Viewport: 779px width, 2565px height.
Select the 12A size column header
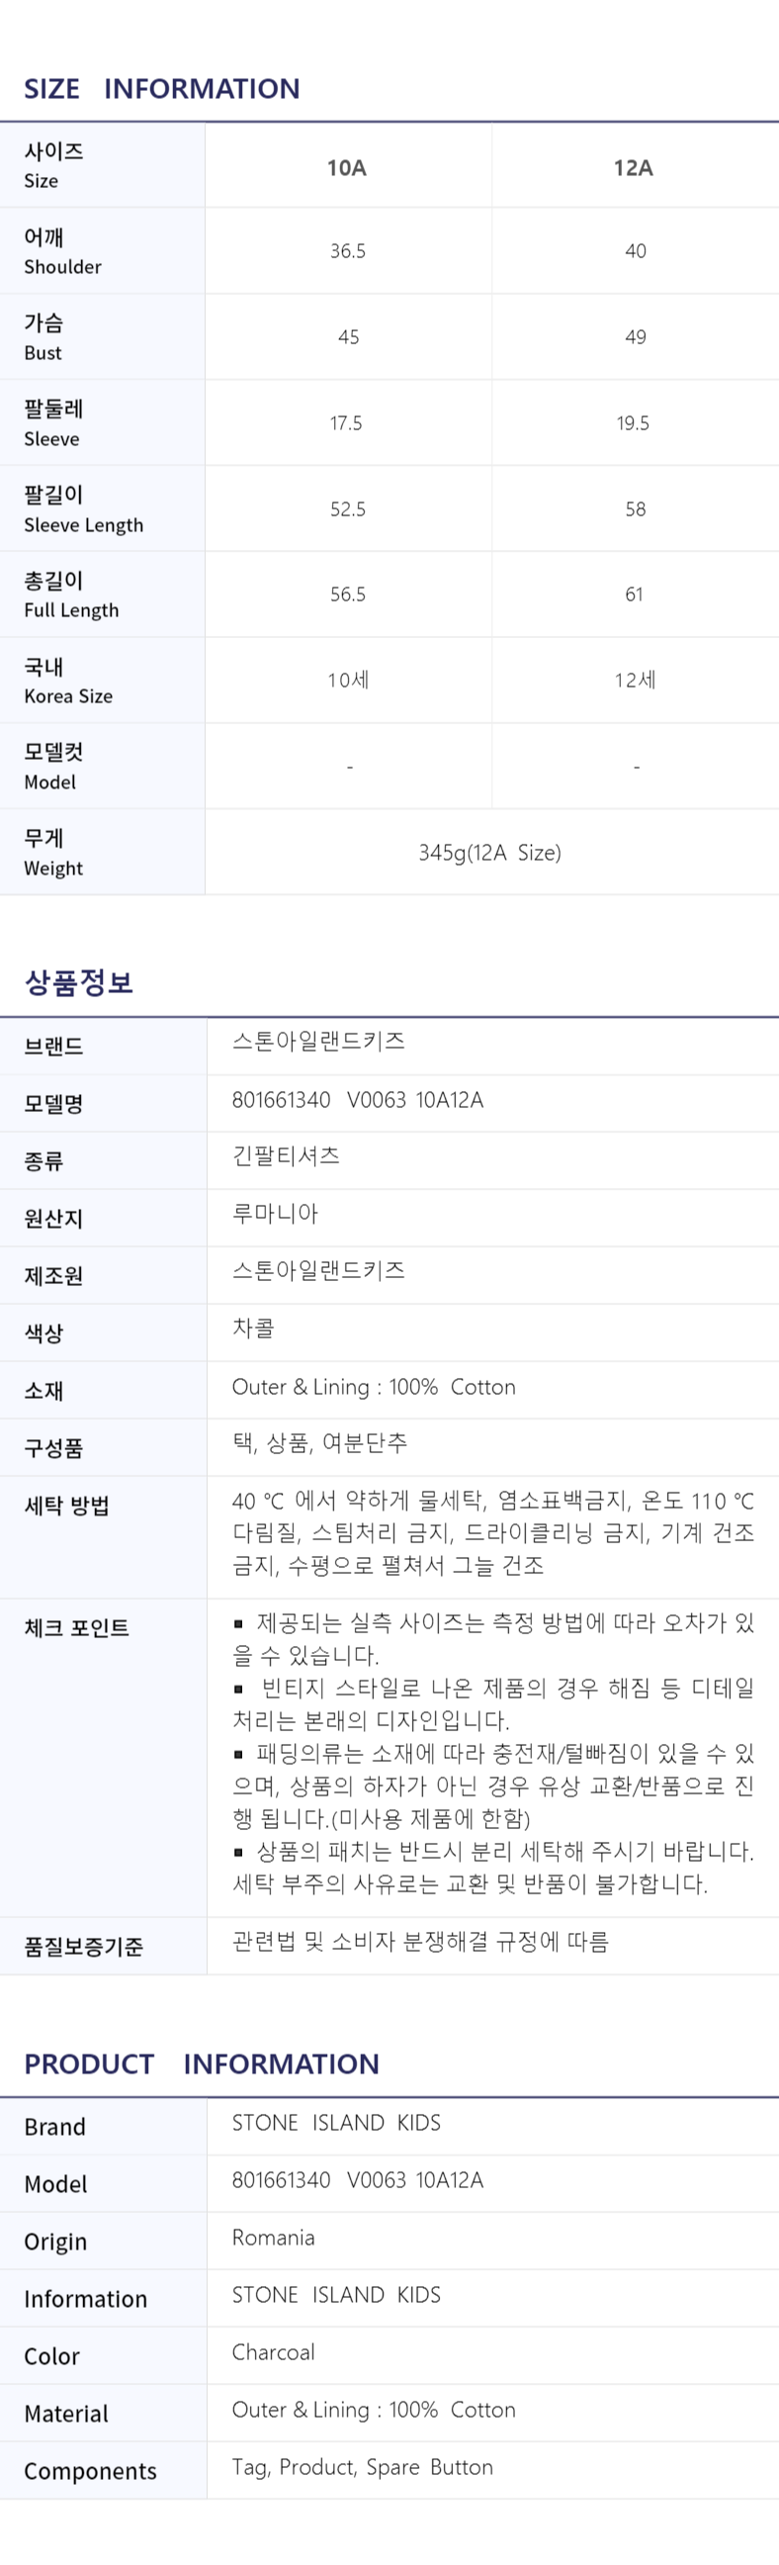pyautogui.click(x=634, y=167)
